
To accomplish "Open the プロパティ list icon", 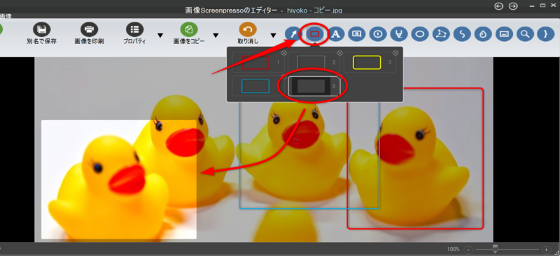I will coord(134,29).
